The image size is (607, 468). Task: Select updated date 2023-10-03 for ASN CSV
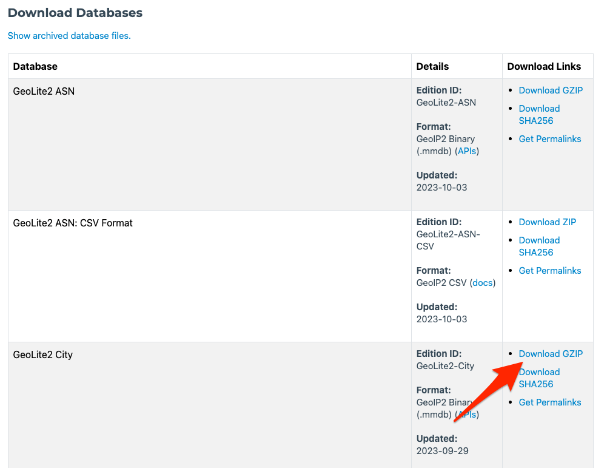pyautogui.click(x=441, y=319)
